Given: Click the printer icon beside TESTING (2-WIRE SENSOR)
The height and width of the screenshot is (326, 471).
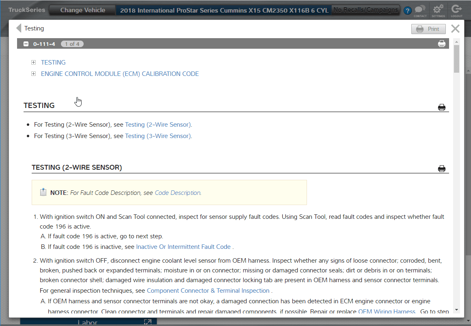Looking at the screenshot, I should 442,169.
